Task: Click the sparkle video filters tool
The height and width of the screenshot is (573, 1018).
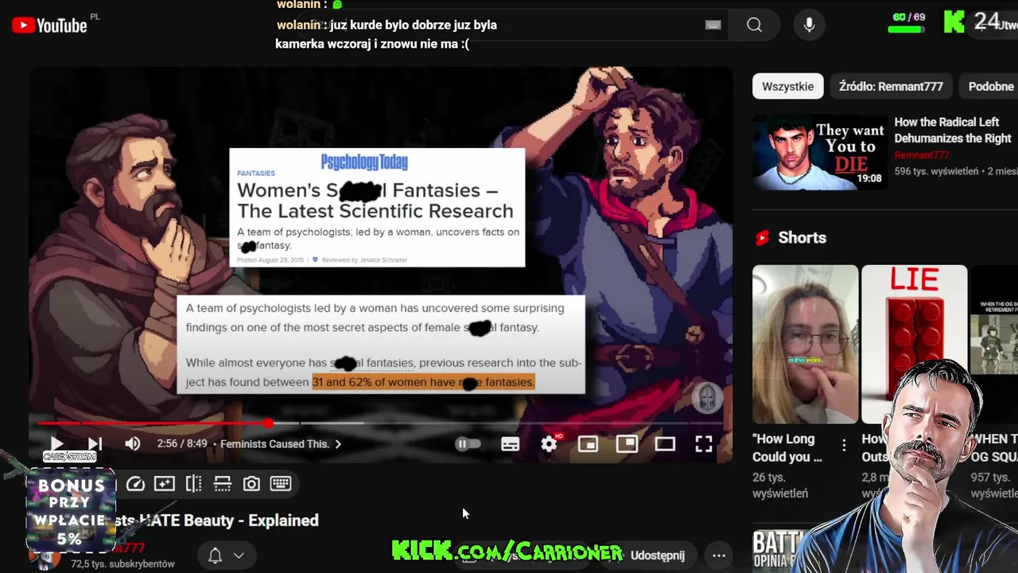Action: (165, 484)
